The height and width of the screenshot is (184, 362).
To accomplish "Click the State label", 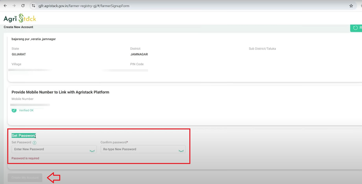I will [15, 48].
